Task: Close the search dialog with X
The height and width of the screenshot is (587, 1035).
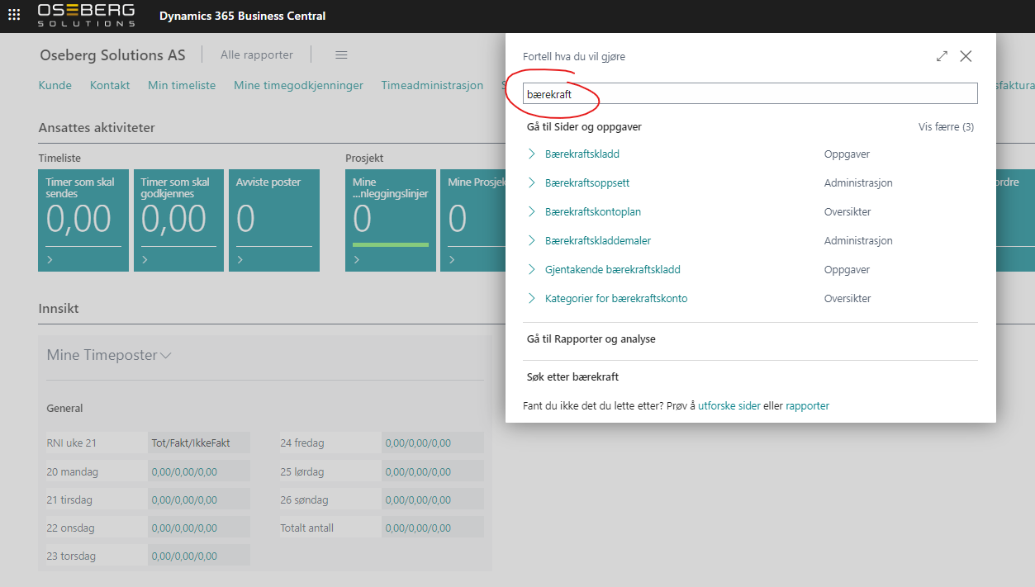Action: [966, 56]
